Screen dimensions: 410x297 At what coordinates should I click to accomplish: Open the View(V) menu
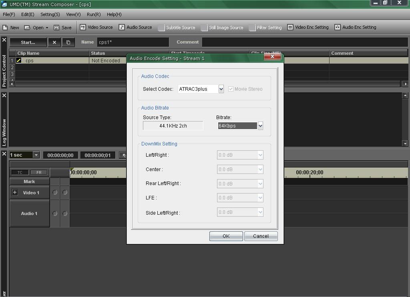click(73, 14)
